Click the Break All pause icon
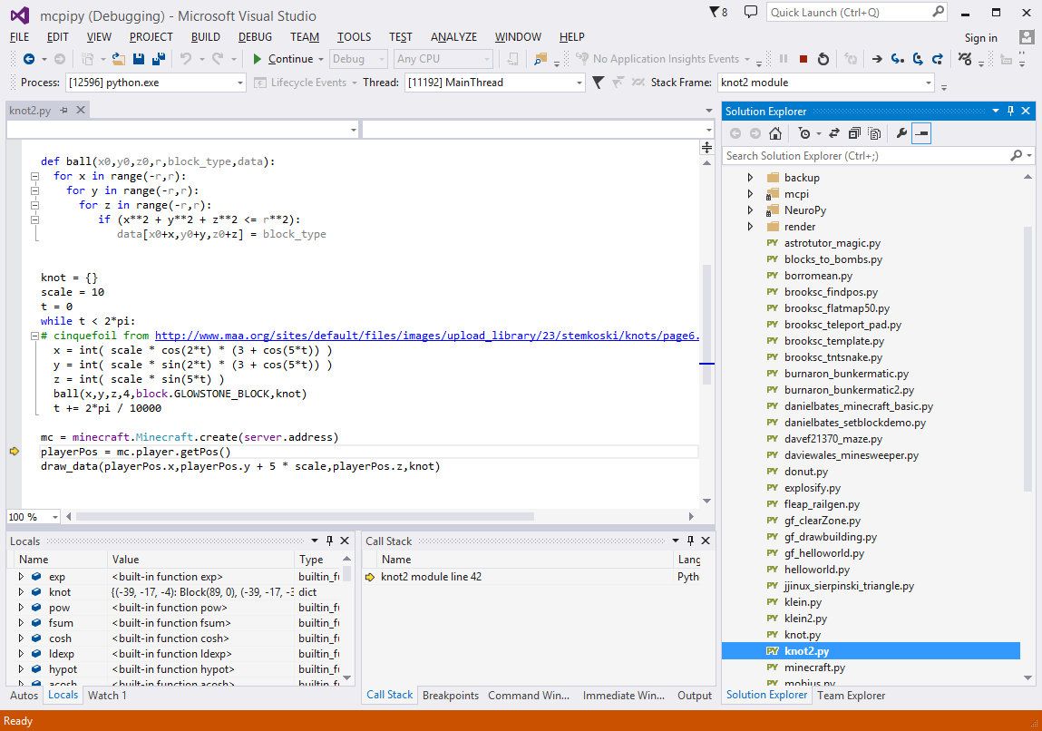 pyautogui.click(x=784, y=58)
